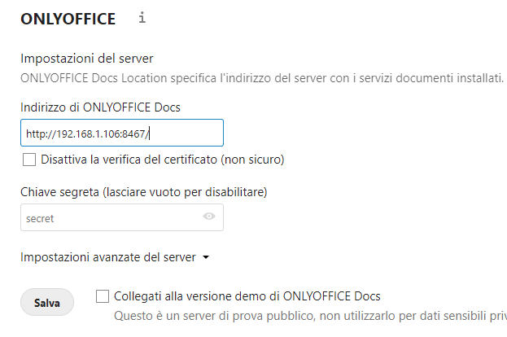Click the ONLYOFFICE Docs Location description text

point(260,78)
